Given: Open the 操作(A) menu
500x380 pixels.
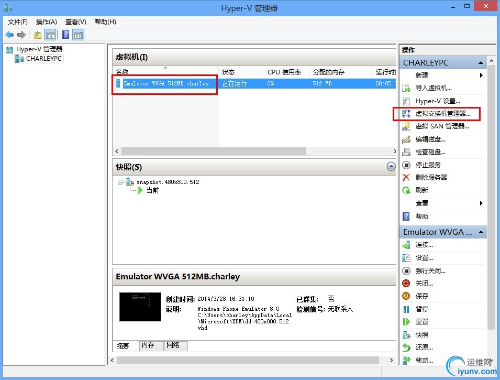Looking at the screenshot, I should (46, 21).
